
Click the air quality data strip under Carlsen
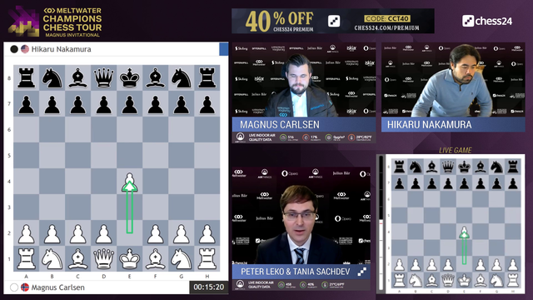point(304,137)
